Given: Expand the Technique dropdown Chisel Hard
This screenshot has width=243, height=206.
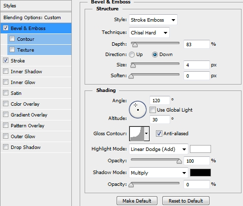Looking at the screenshot, I should click(x=149, y=32).
